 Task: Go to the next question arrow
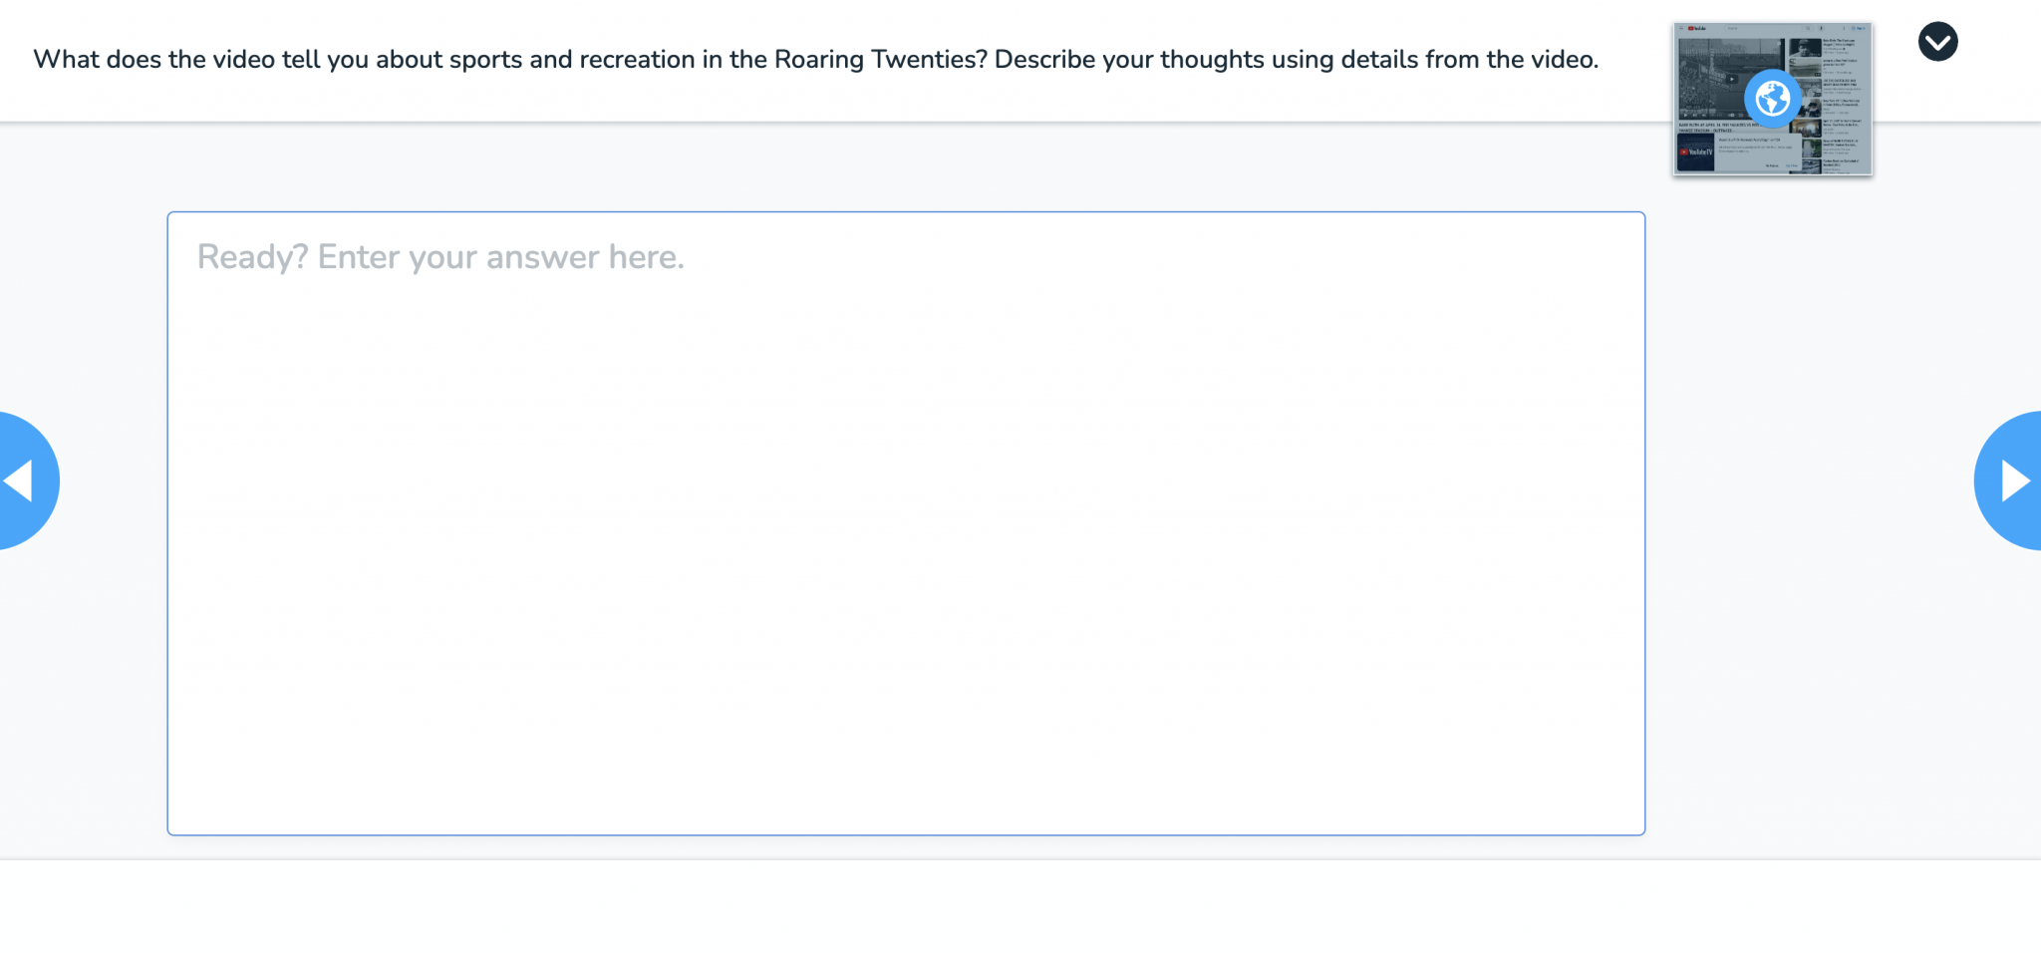tap(2013, 480)
